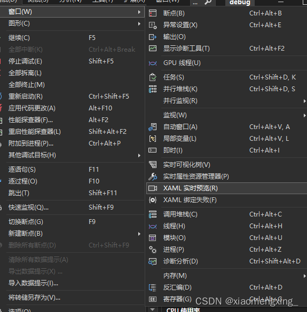Image resolution: width=307 pixels, height=312 pixels.
Task: Expand the 监视(W) submenu arrow
Action: click(x=305, y=115)
